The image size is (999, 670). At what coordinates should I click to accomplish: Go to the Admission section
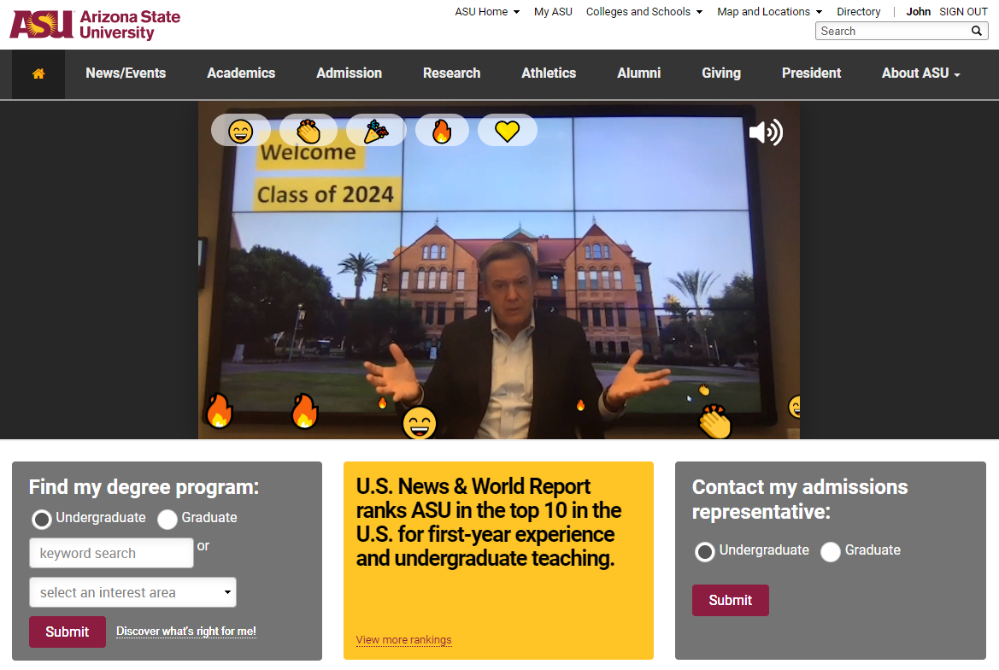(x=350, y=73)
